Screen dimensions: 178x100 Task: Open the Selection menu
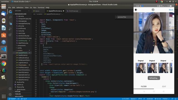pyautogui.click(x=20, y=7)
